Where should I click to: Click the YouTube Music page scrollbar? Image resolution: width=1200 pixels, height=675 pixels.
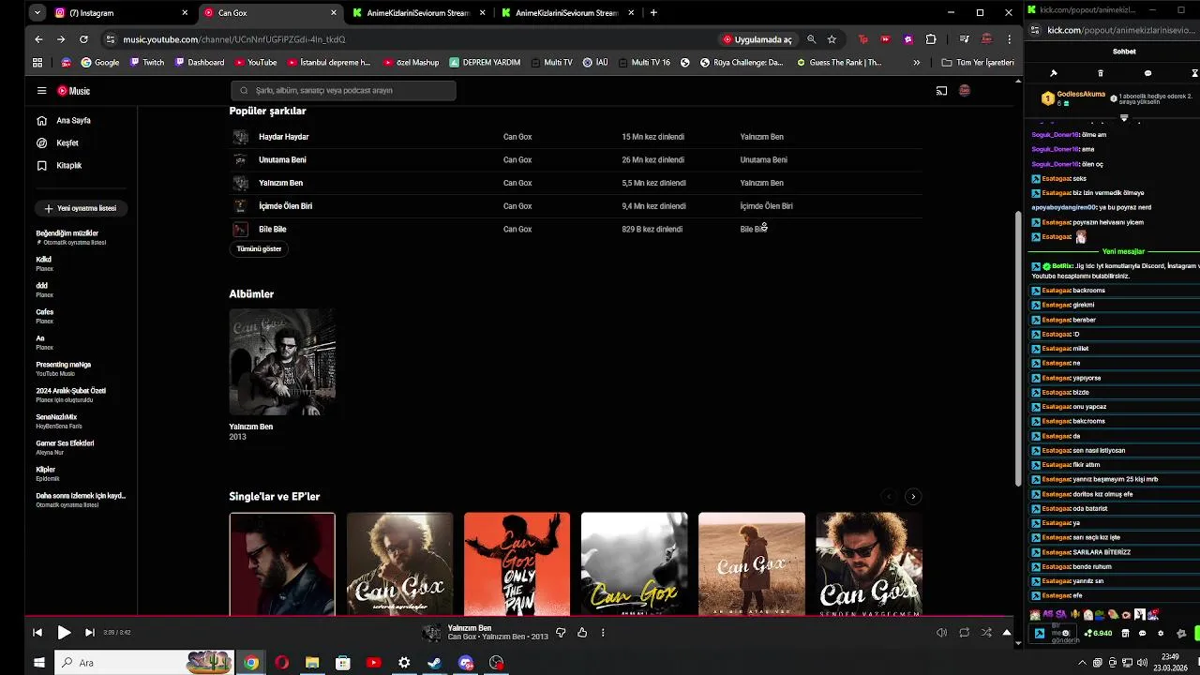[1018, 349]
